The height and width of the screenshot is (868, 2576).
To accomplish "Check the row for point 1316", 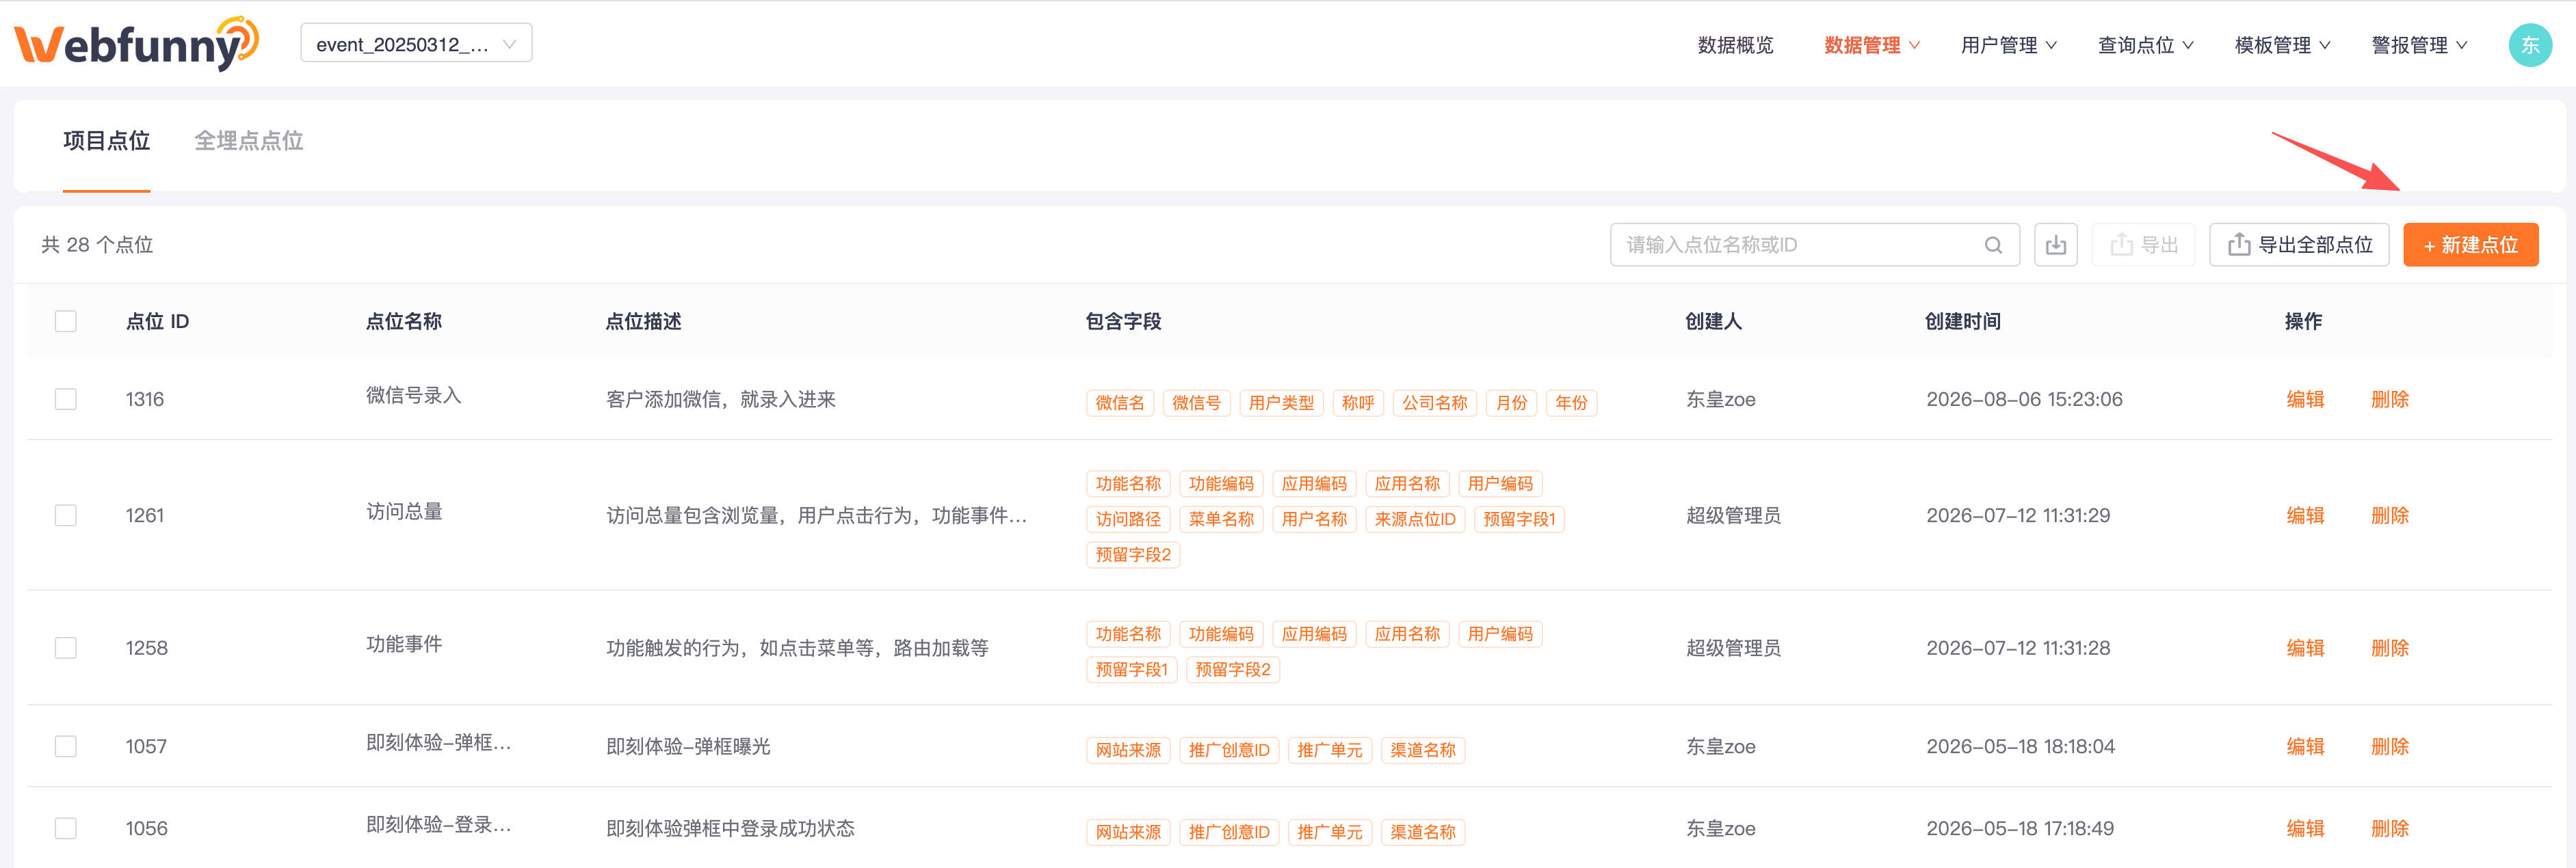I will pos(66,400).
